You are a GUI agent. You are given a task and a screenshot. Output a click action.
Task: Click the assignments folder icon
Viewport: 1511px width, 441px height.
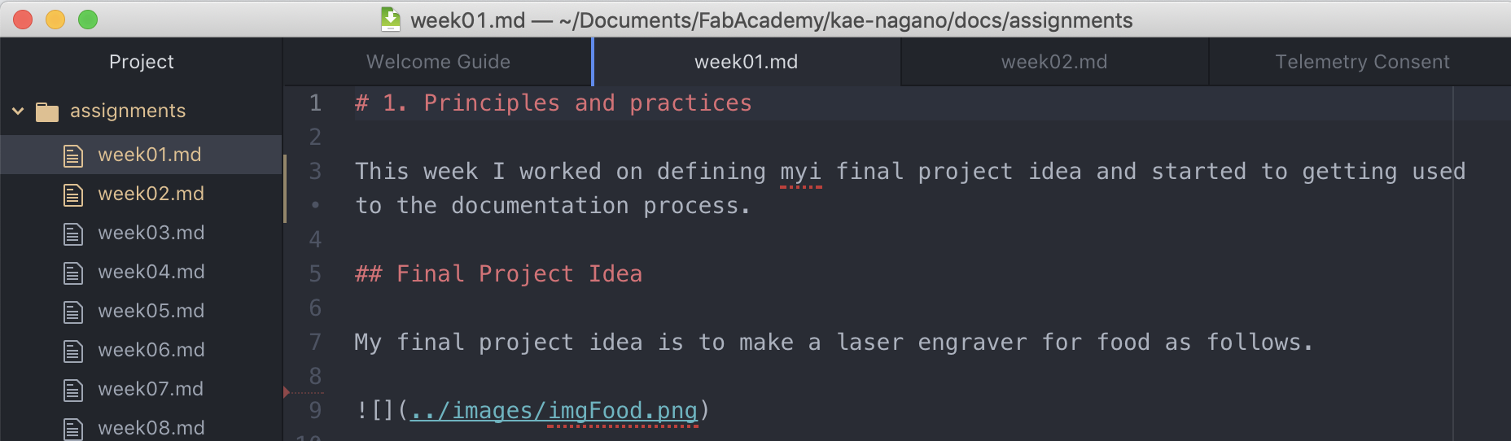tap(47, 111)
